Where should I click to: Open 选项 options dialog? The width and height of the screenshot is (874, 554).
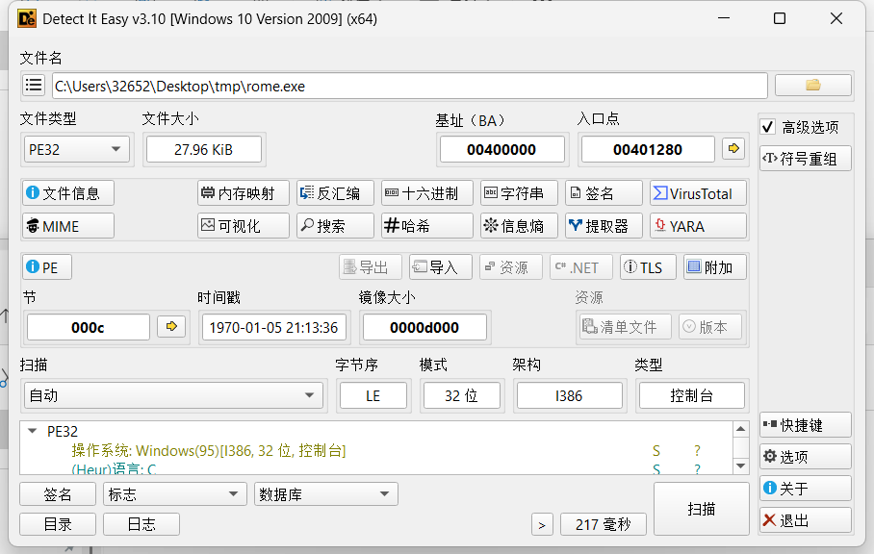pyautogui.click(x=805, y=457)
